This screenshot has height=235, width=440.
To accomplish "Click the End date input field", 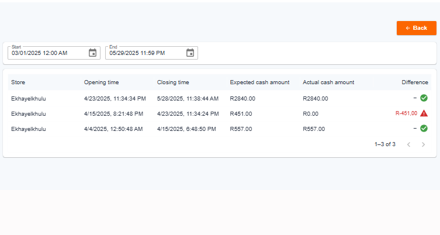I will click(x=151, y=53).
